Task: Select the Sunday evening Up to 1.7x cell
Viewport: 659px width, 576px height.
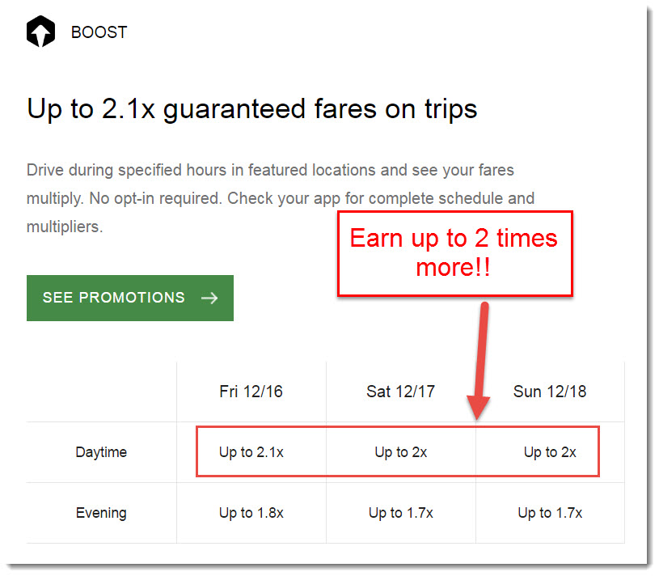Action: point(550,513)
